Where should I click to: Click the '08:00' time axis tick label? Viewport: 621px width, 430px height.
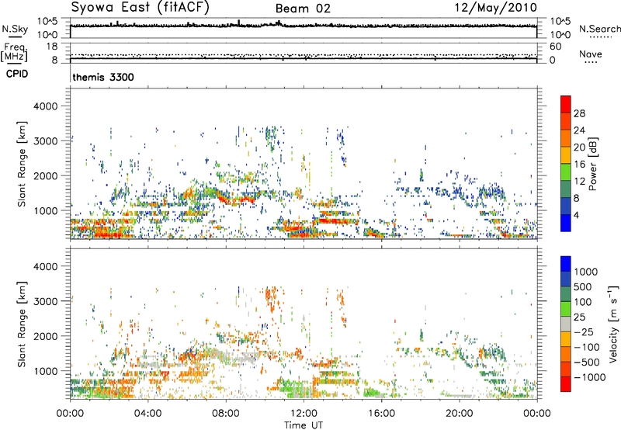tap(225, 414)
